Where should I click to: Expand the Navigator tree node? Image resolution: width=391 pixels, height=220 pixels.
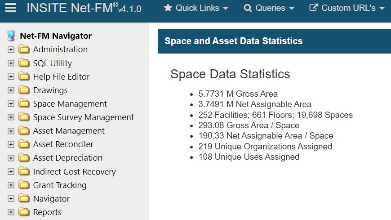click(x=11, y=198)
